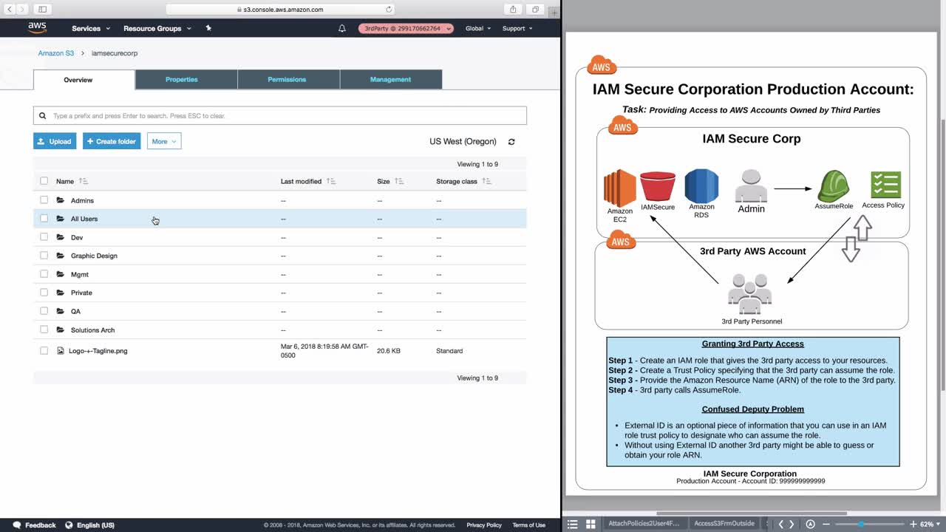Viewport: 946px width, 532px height.
Task: Check the Dev folder checkbox
Action: [44, 237]
